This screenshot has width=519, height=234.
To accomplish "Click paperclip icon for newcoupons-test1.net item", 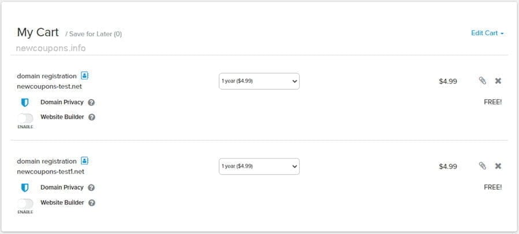I will (482, 166).
